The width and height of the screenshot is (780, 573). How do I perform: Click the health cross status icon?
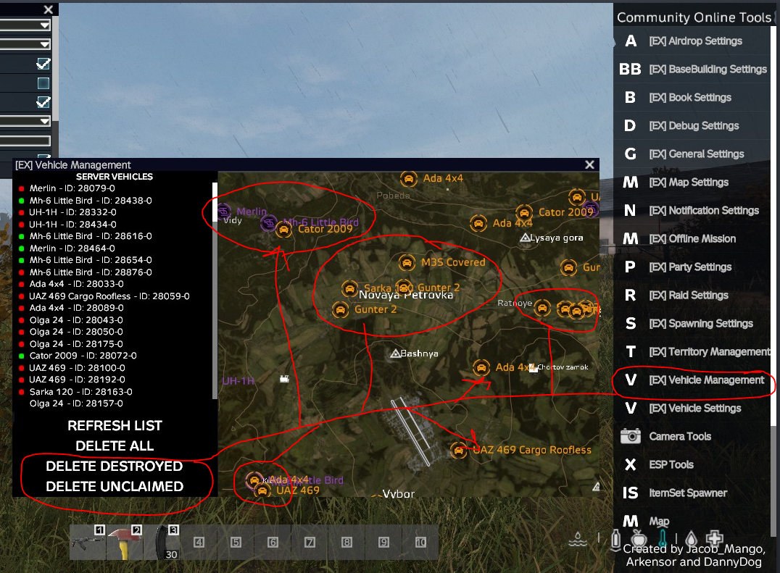(x=714, y=538)
